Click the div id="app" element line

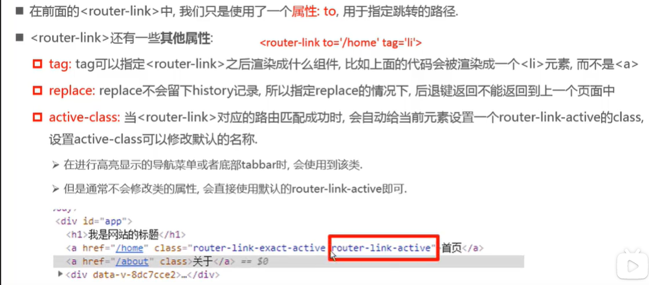tap(94, 221)
